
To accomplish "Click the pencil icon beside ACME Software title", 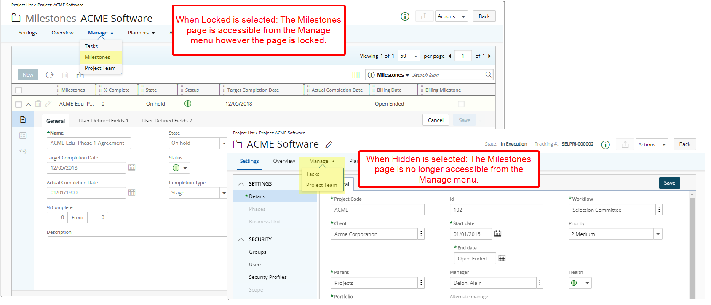I will click(x=329, y=145).
